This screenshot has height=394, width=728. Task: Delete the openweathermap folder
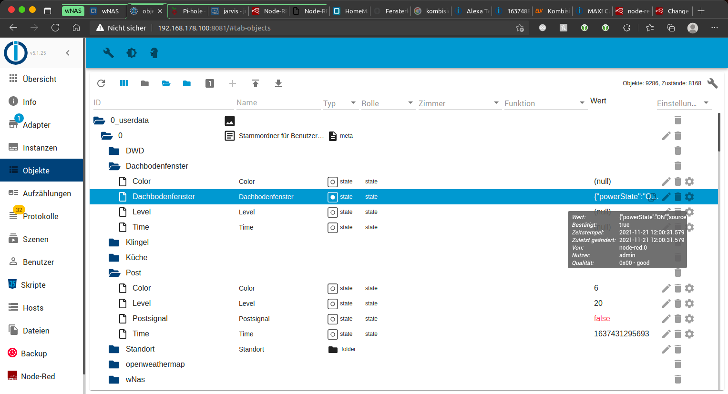(678, 364)
